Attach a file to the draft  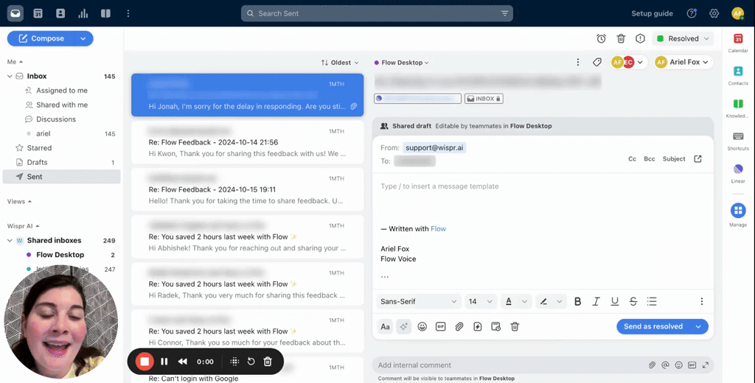click(x=459, y=327)
